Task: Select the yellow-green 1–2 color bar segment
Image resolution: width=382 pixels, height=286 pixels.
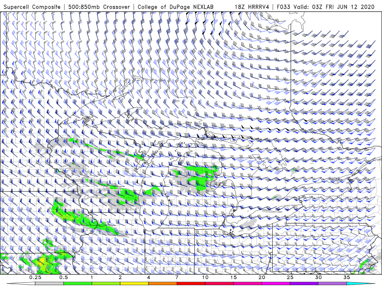Action: click(106, 284)
